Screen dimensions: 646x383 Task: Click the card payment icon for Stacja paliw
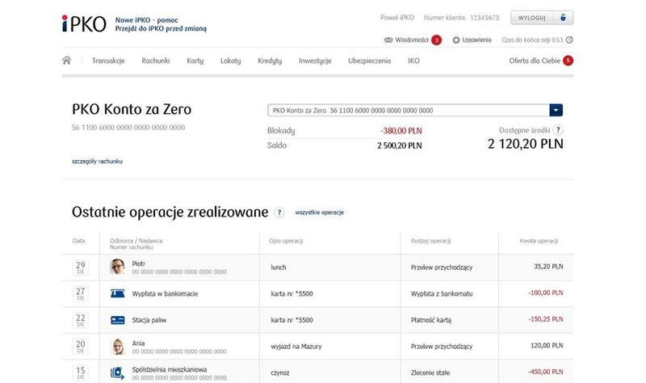point(117,320)
